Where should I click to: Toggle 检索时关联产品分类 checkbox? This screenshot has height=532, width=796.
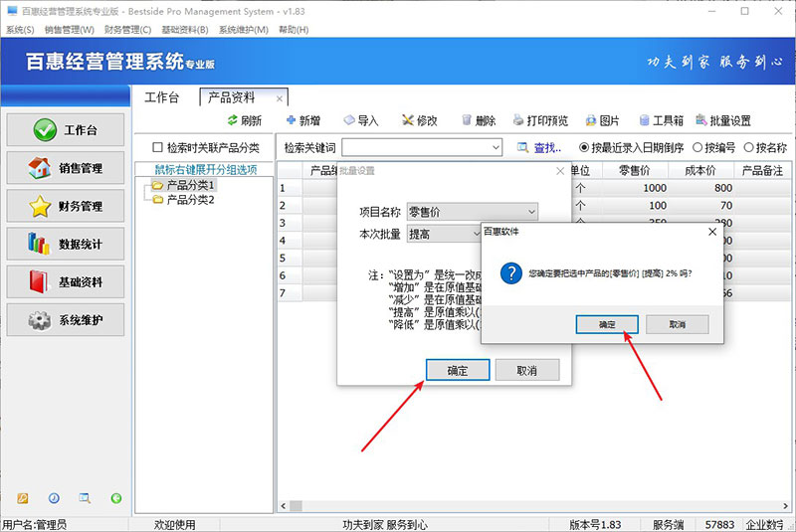157,147
